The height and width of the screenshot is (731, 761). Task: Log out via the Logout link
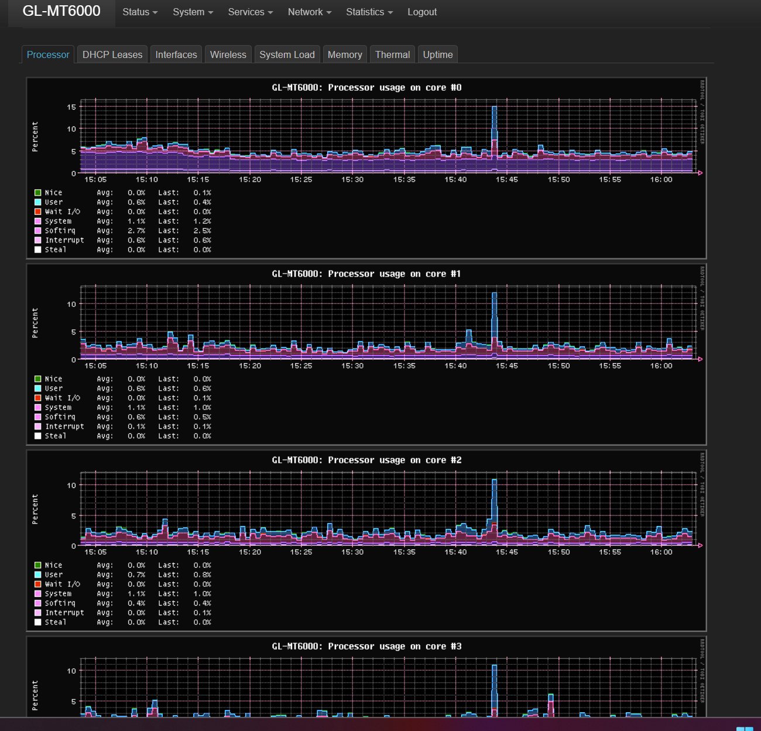click(422, 12)
